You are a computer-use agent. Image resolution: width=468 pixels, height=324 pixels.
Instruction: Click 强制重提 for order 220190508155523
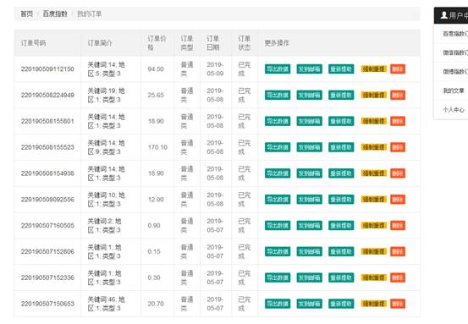[374, 147]
